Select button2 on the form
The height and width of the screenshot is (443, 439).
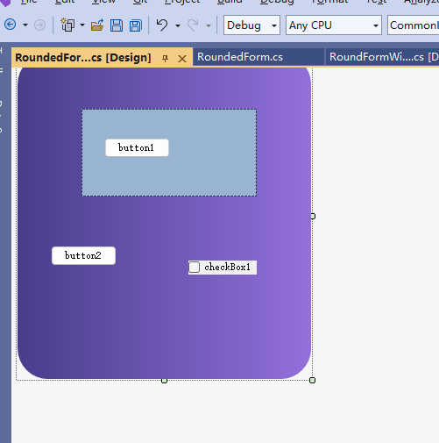click(x=83, y=255)
